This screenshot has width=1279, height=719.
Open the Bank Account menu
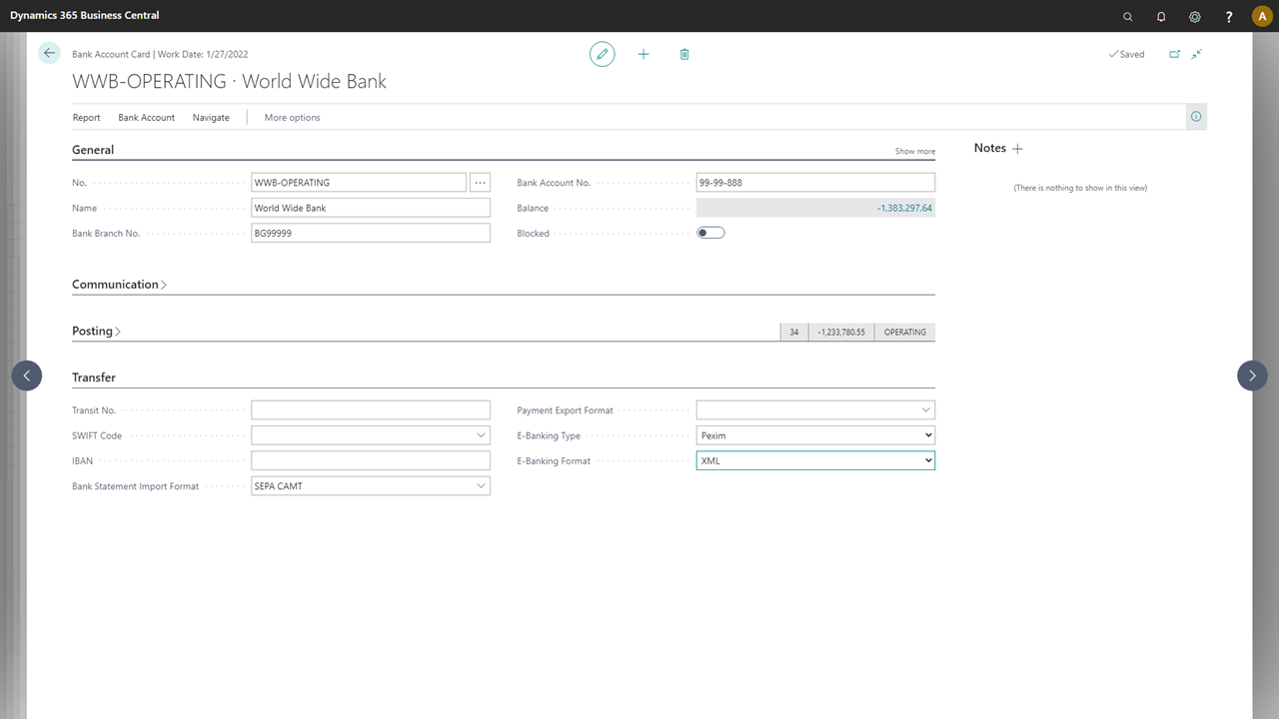click(147, 118)
